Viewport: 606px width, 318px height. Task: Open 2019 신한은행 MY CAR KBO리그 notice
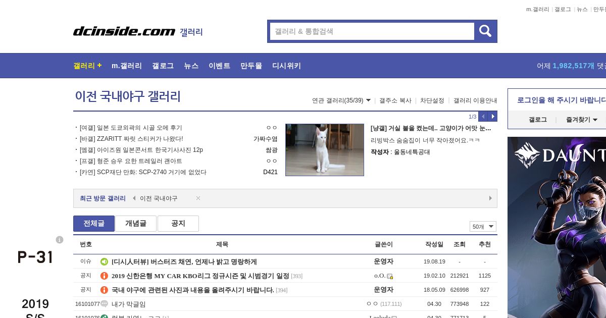point(200,276)
